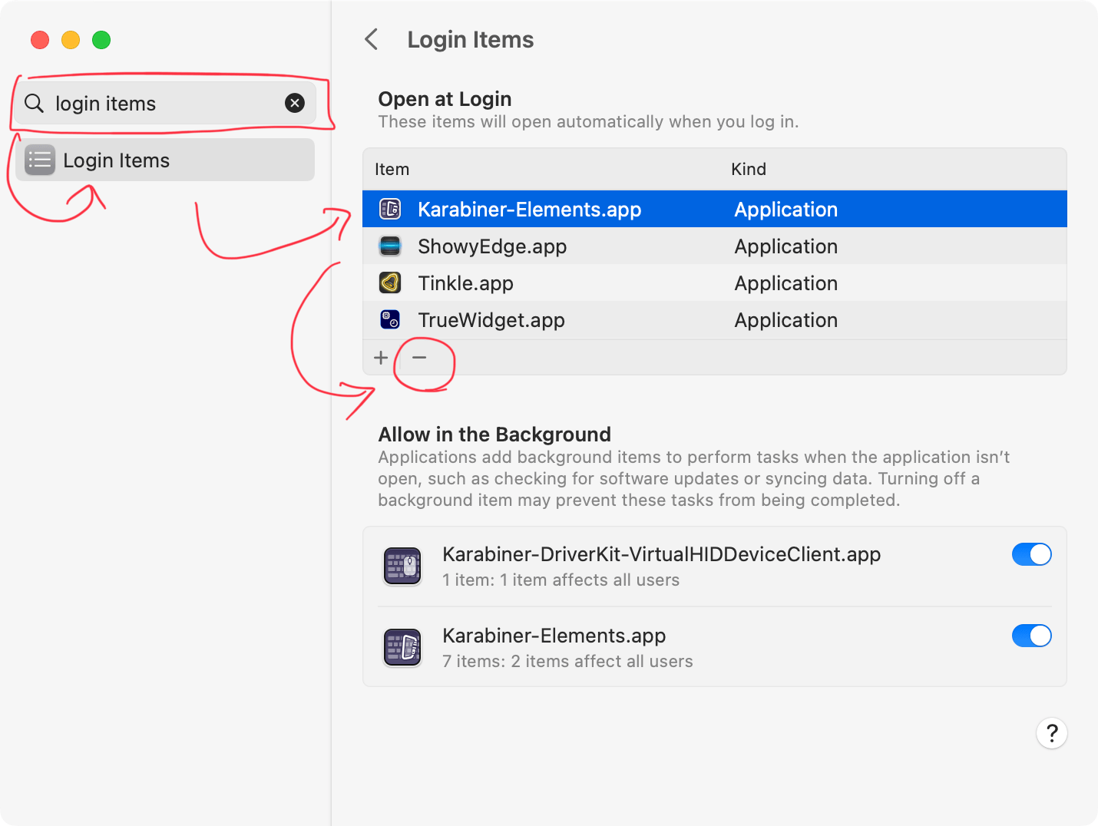Click the Kind cell for Tinkle.app
The height and width of the screenshot is (826, 1098).
[x=785, y=283]
